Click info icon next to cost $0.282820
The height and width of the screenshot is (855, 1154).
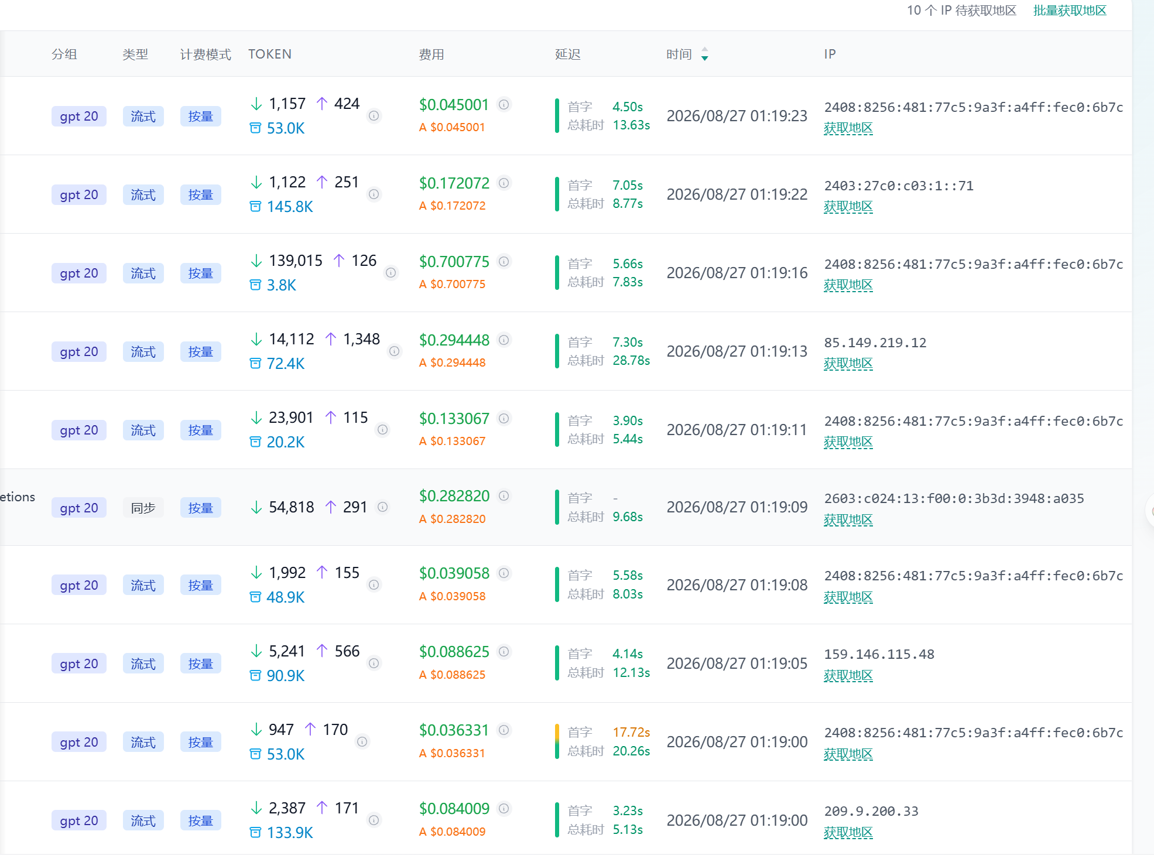tap(504, 496)
